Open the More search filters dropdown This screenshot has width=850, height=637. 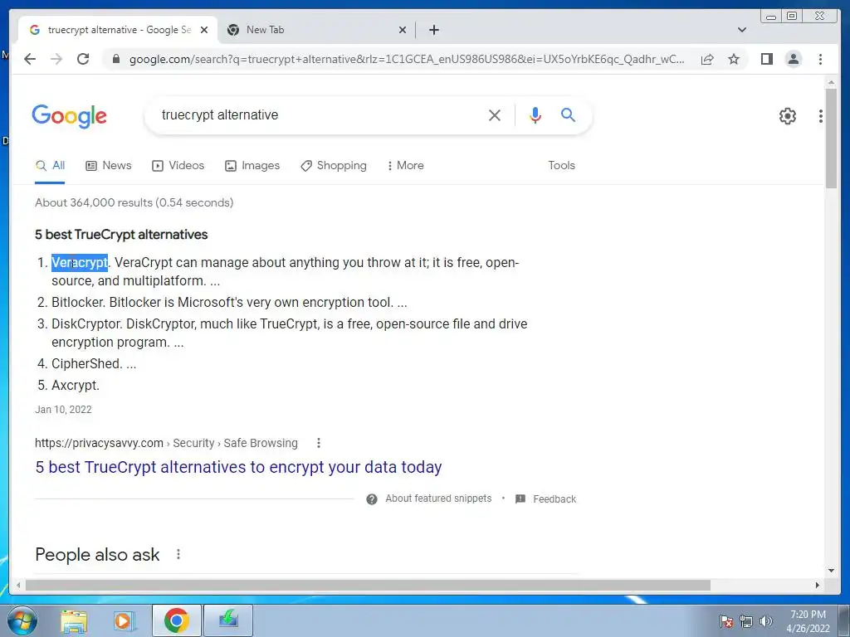[405, 166]
